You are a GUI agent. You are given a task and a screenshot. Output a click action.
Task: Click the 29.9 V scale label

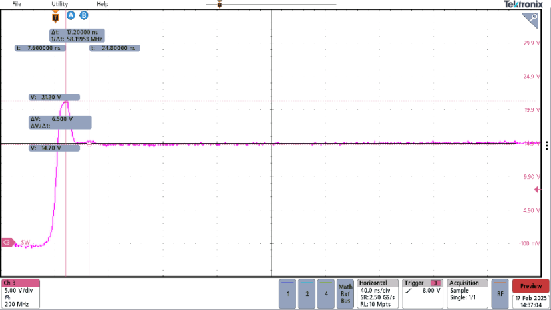point(531,43)
